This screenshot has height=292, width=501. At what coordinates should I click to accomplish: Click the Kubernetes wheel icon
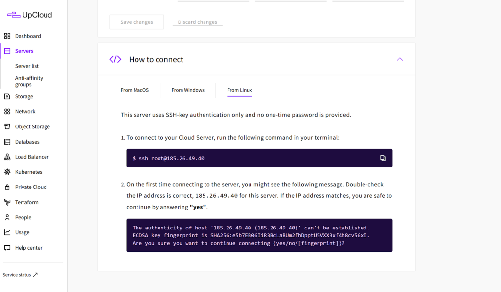click(x=7, y=172)
